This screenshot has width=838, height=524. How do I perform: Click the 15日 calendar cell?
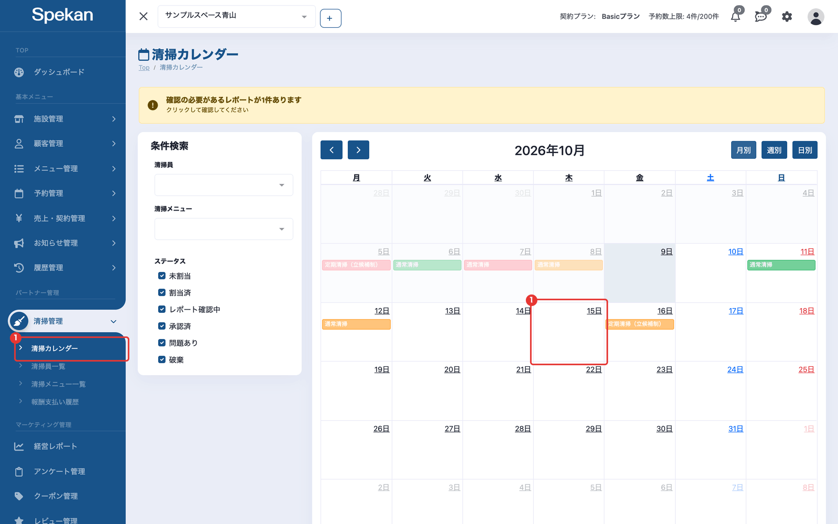click(x=569, y=332)
